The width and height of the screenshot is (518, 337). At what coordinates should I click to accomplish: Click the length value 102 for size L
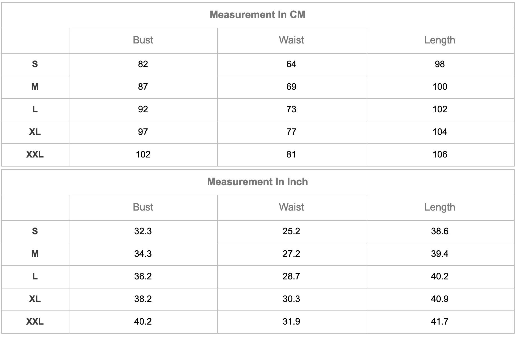point(440,110)
